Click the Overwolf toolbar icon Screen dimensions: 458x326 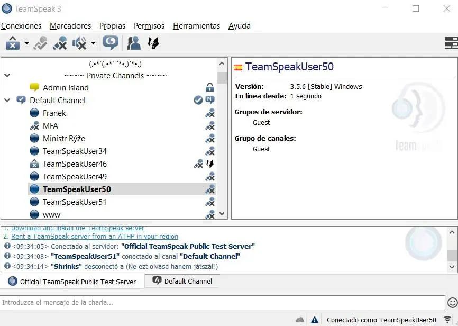(153, 43)
